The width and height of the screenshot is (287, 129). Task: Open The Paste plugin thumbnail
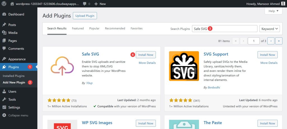[x=184, y=125]
